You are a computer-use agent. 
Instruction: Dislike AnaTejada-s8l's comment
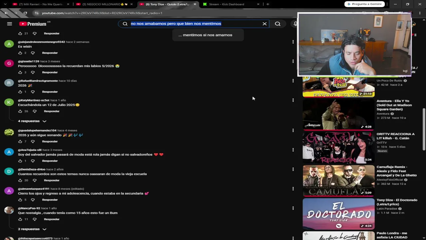point(33,161)
